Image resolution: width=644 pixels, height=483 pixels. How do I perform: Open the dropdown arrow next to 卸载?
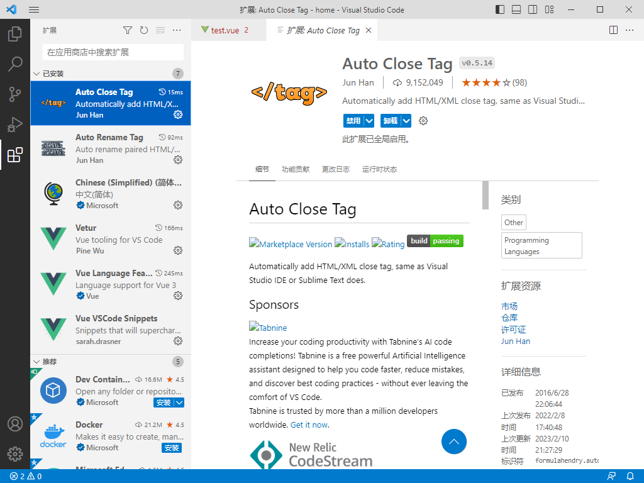coord(406,121)
